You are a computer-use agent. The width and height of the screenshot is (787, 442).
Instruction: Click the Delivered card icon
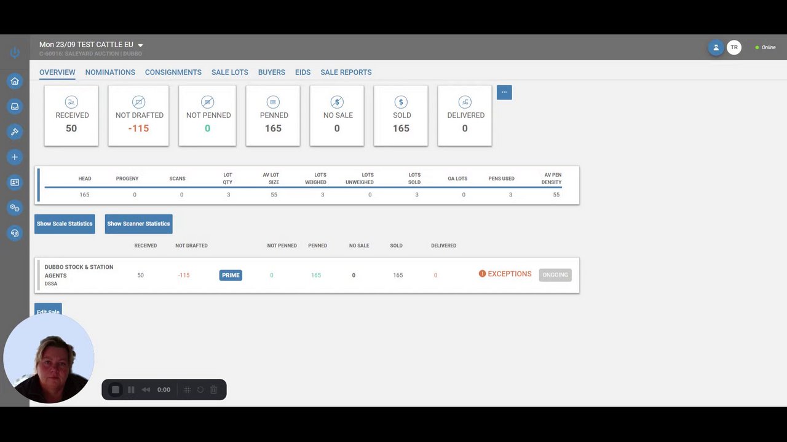click(x=465, y=102)
